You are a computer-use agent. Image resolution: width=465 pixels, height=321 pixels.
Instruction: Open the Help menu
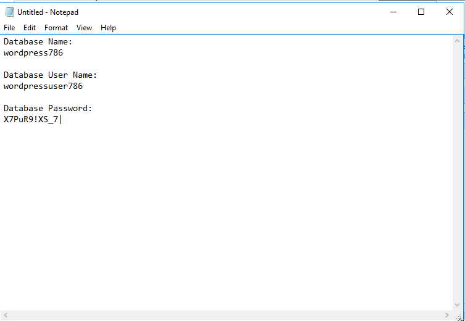[x=108, y=28]
